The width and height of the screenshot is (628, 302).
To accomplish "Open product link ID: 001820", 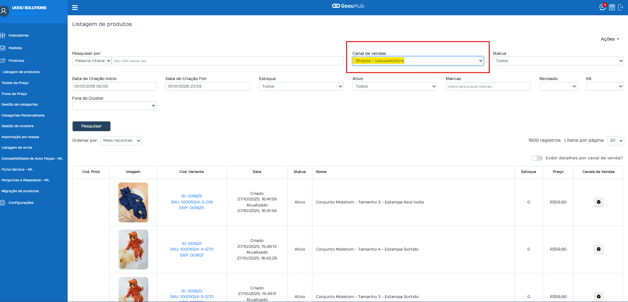I will click(192, 291).
